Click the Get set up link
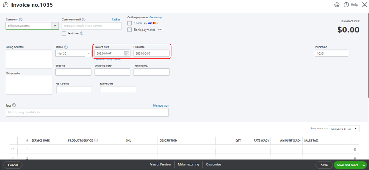The width and height of the screenshot is (369, 170). click(156, 17)
